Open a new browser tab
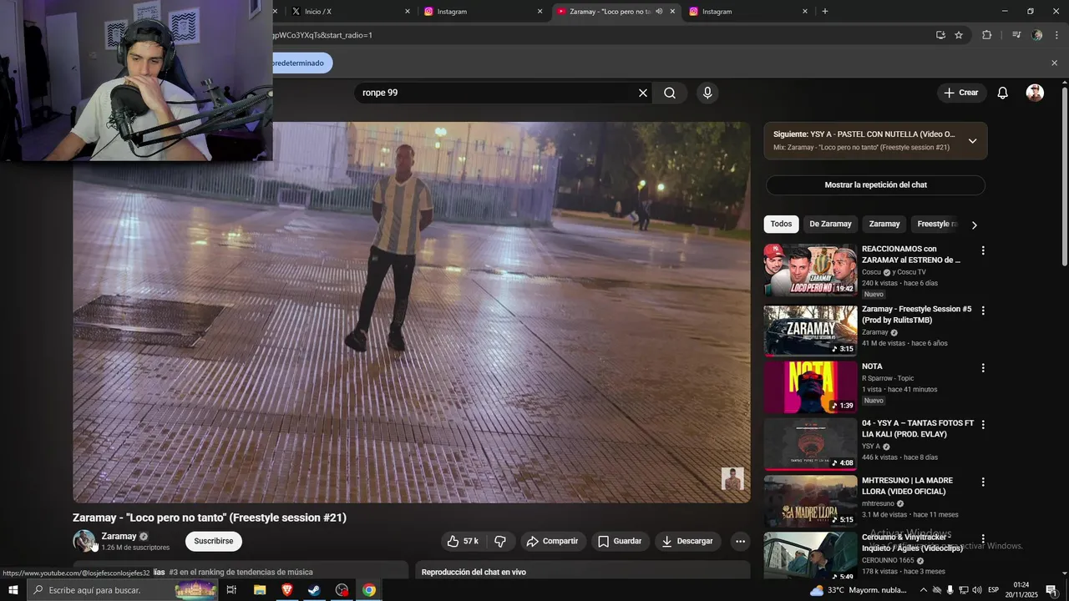Image resolution: width=1069 pixels, height=601 pixels. (x=825, y=11)
